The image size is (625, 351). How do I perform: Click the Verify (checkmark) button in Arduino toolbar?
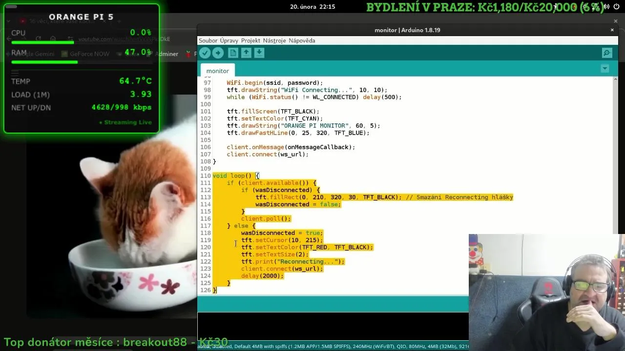(x=205, y=53)
